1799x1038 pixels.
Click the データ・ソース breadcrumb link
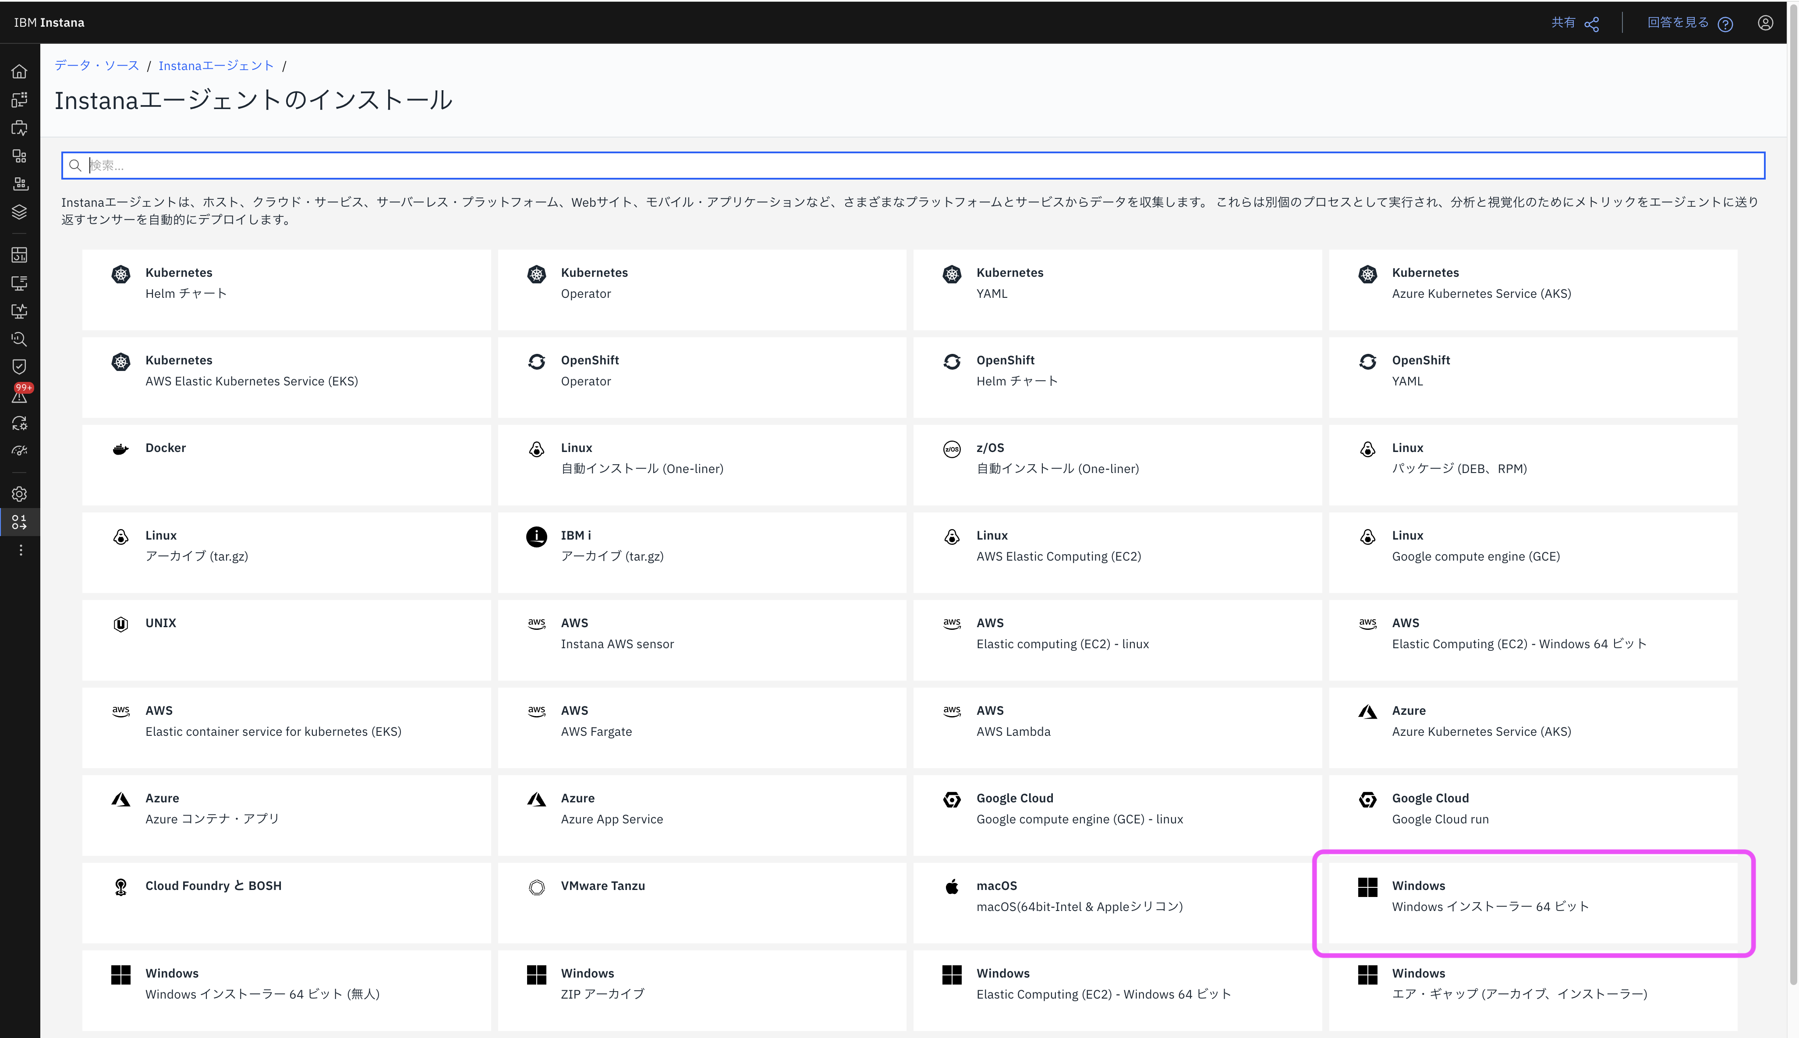96,66
